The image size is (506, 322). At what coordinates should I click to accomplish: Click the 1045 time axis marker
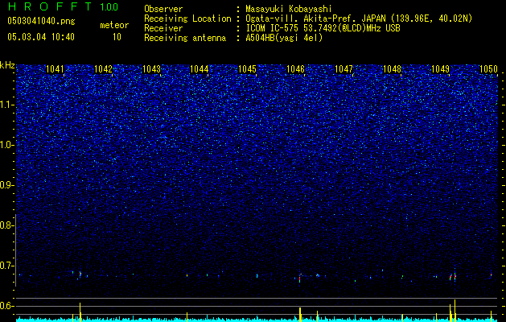248,68
